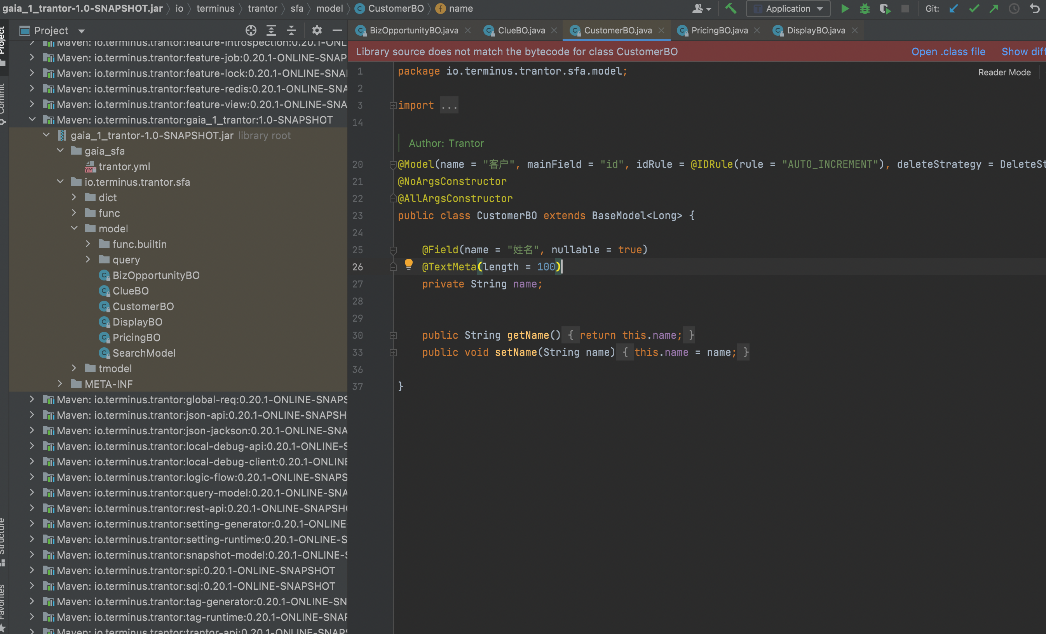The image size is (1046, 634).
Task: Expand all icon in Project toolbar
Action: pos(271,30)
